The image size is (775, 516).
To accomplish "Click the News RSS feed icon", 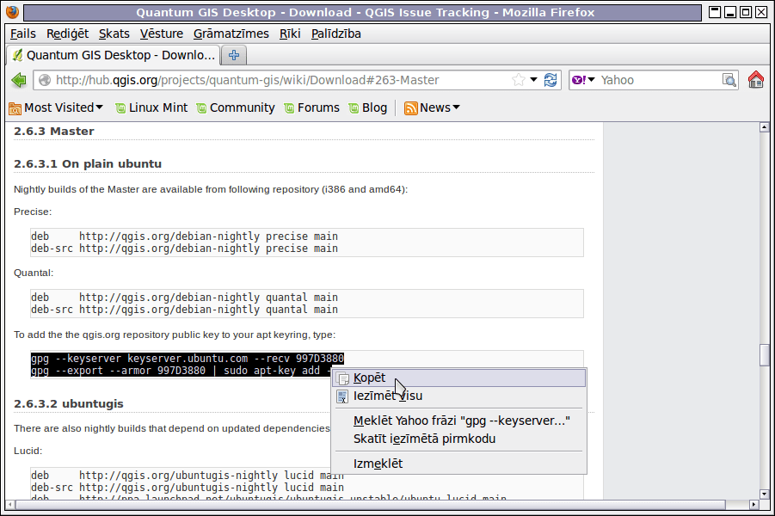I will click(411, 108).
